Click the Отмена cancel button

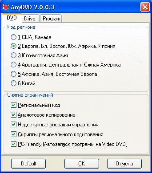(124, 164)
